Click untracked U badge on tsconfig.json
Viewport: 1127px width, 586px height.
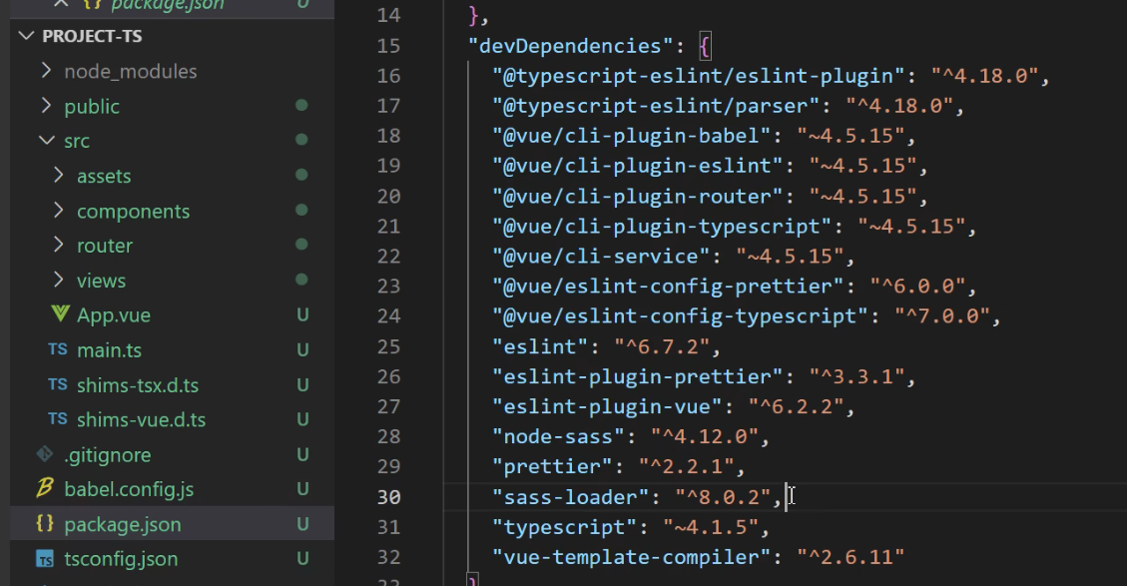click(302, 559)
